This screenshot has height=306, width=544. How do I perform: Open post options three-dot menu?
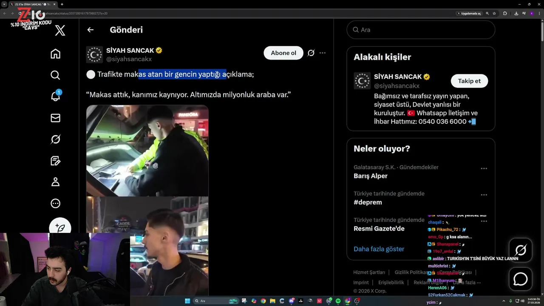[x=323, y=53]
